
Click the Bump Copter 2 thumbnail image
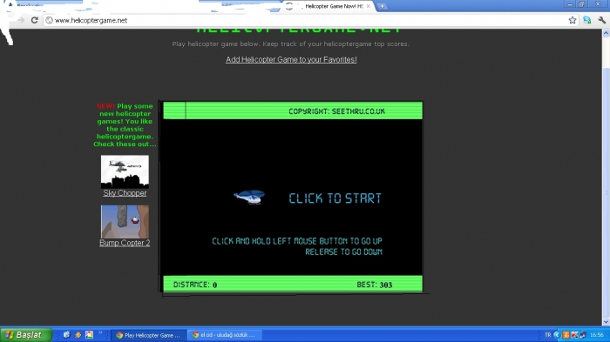[x=125, y=222]
